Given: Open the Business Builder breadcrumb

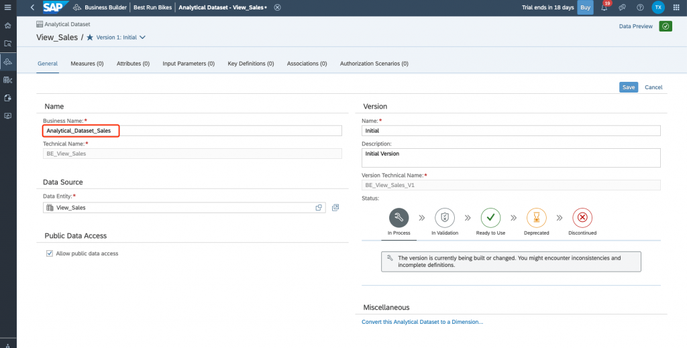Looking at the screenshot, I should tap(105, 7).
